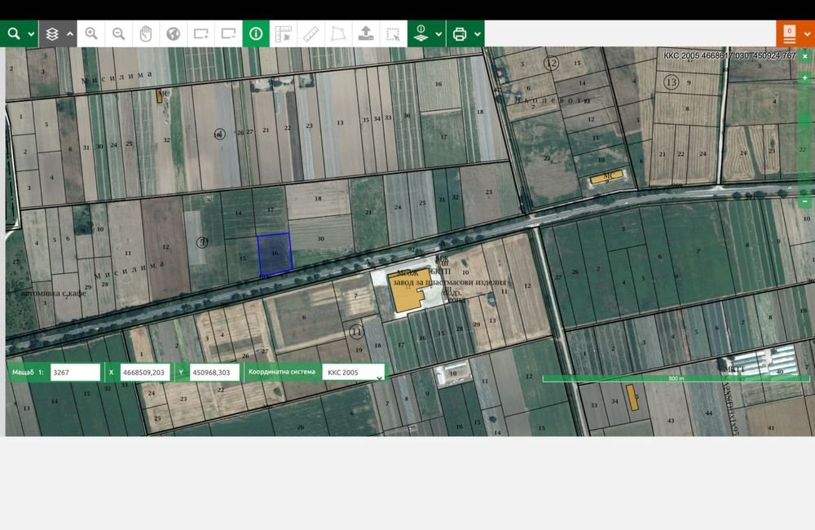Image resolution: width=815 pixels, height=530 pixels.
Task: Choose the polygon area measure tool
Action: (x=338, y=33)
